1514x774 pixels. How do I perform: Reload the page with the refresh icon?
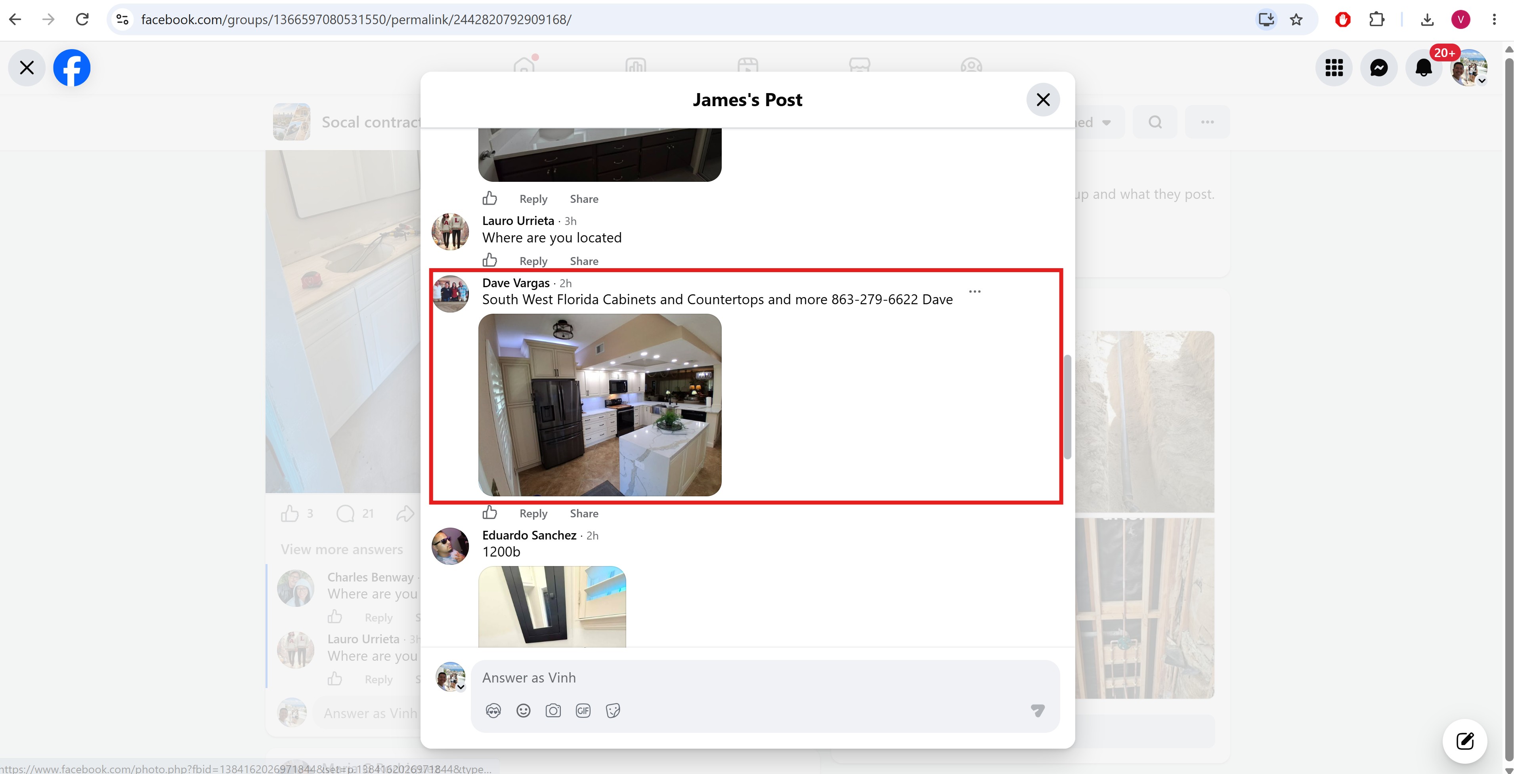[82, 19]
